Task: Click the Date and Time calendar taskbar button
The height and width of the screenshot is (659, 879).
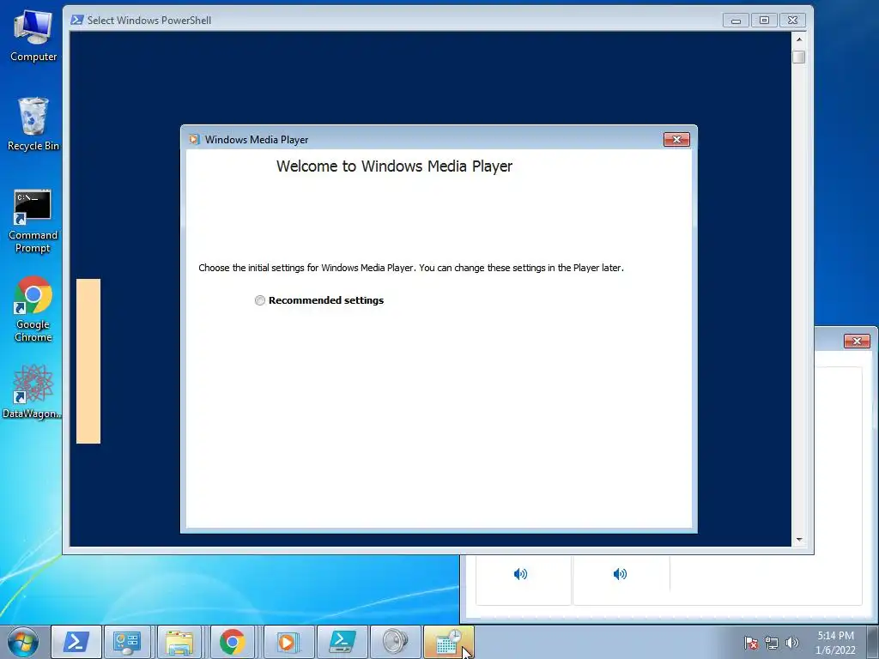Action: pos(448,642)
